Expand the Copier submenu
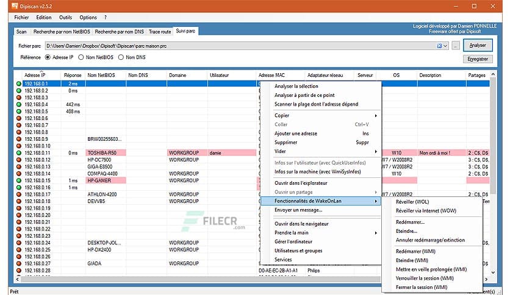This screenshot has width=510, height=295. click(376, 116)
